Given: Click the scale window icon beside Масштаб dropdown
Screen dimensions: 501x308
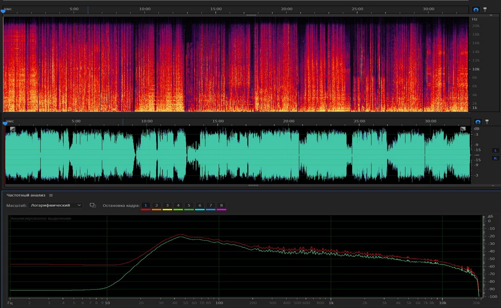Looking at the screenshot, I should click(x=92, y=205).
